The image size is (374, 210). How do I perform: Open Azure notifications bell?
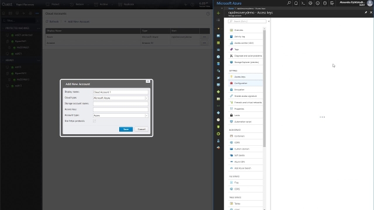point(296,3)
